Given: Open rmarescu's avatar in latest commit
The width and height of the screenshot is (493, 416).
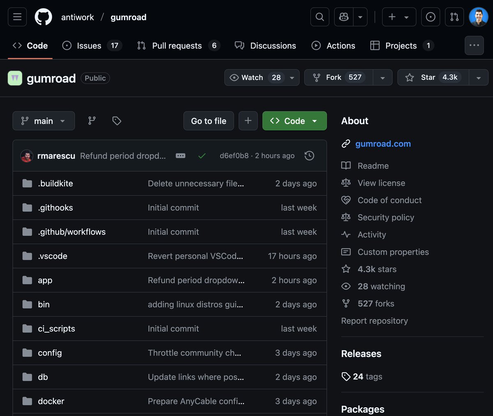Looking at the screenshot, I should 27,156.
